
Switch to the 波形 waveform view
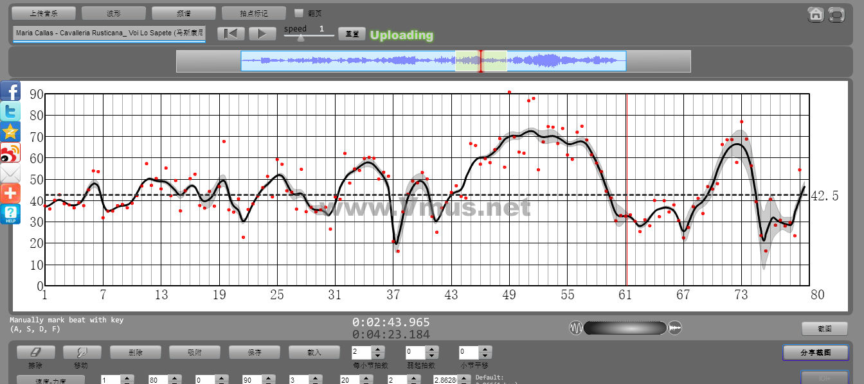tap(114, 13)
